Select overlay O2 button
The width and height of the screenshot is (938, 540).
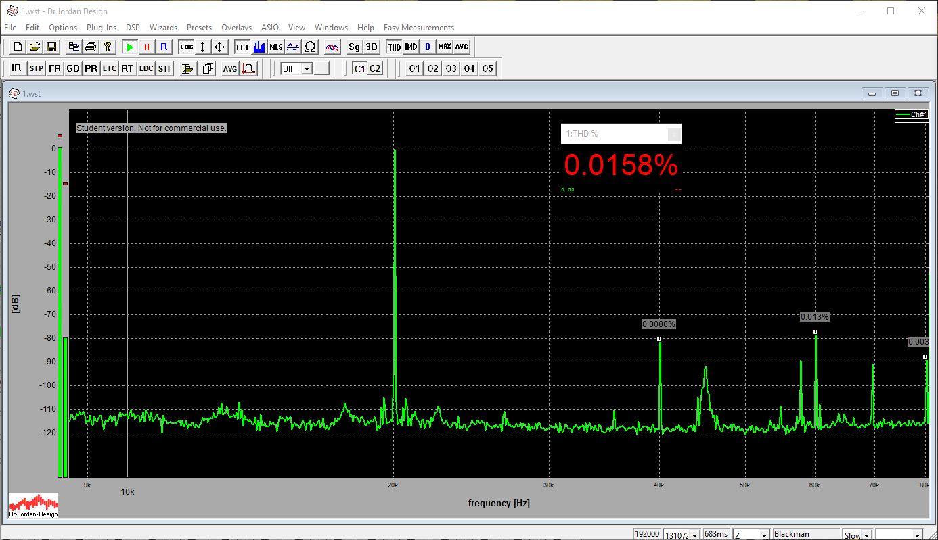click(432, 68)
